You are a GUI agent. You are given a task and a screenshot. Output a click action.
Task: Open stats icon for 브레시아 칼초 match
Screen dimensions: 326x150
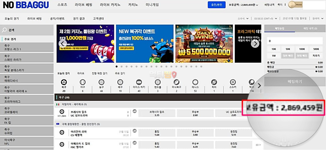pyautogui.click(x=135, y=111)
